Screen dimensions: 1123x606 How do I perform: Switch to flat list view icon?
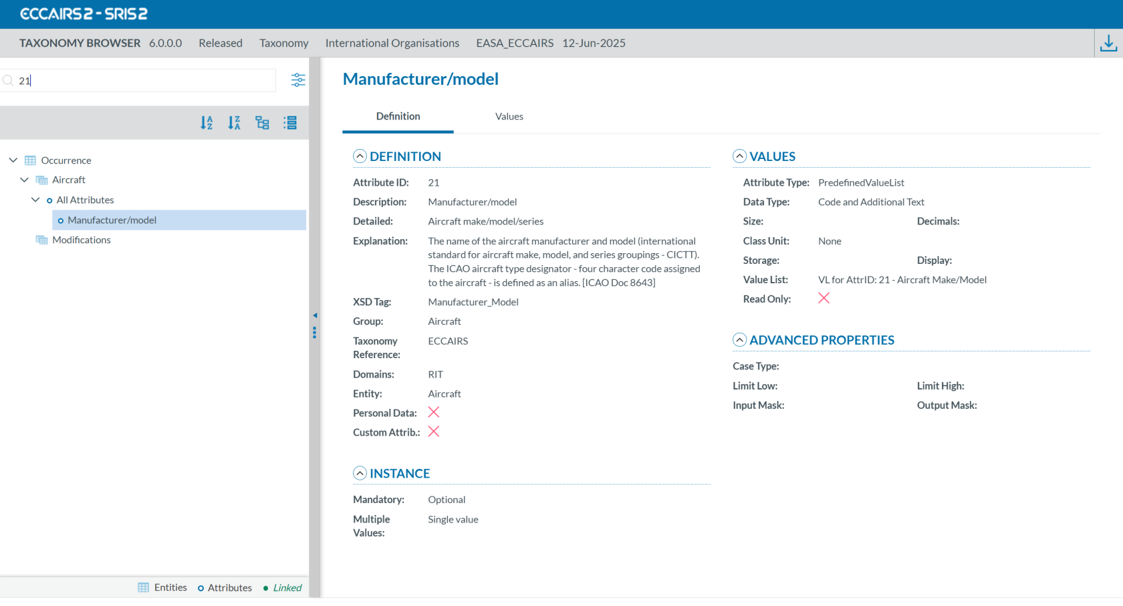tap(290, 123)
